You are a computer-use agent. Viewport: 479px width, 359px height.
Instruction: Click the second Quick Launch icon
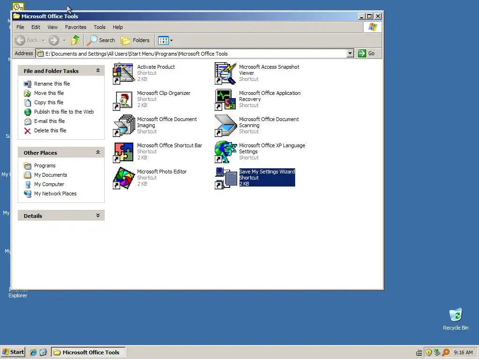click(x=43, y=352)
